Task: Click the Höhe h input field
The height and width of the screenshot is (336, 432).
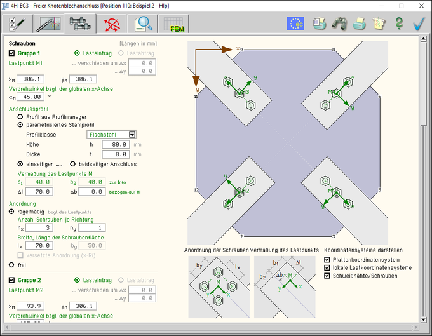Action: [113, 145]
